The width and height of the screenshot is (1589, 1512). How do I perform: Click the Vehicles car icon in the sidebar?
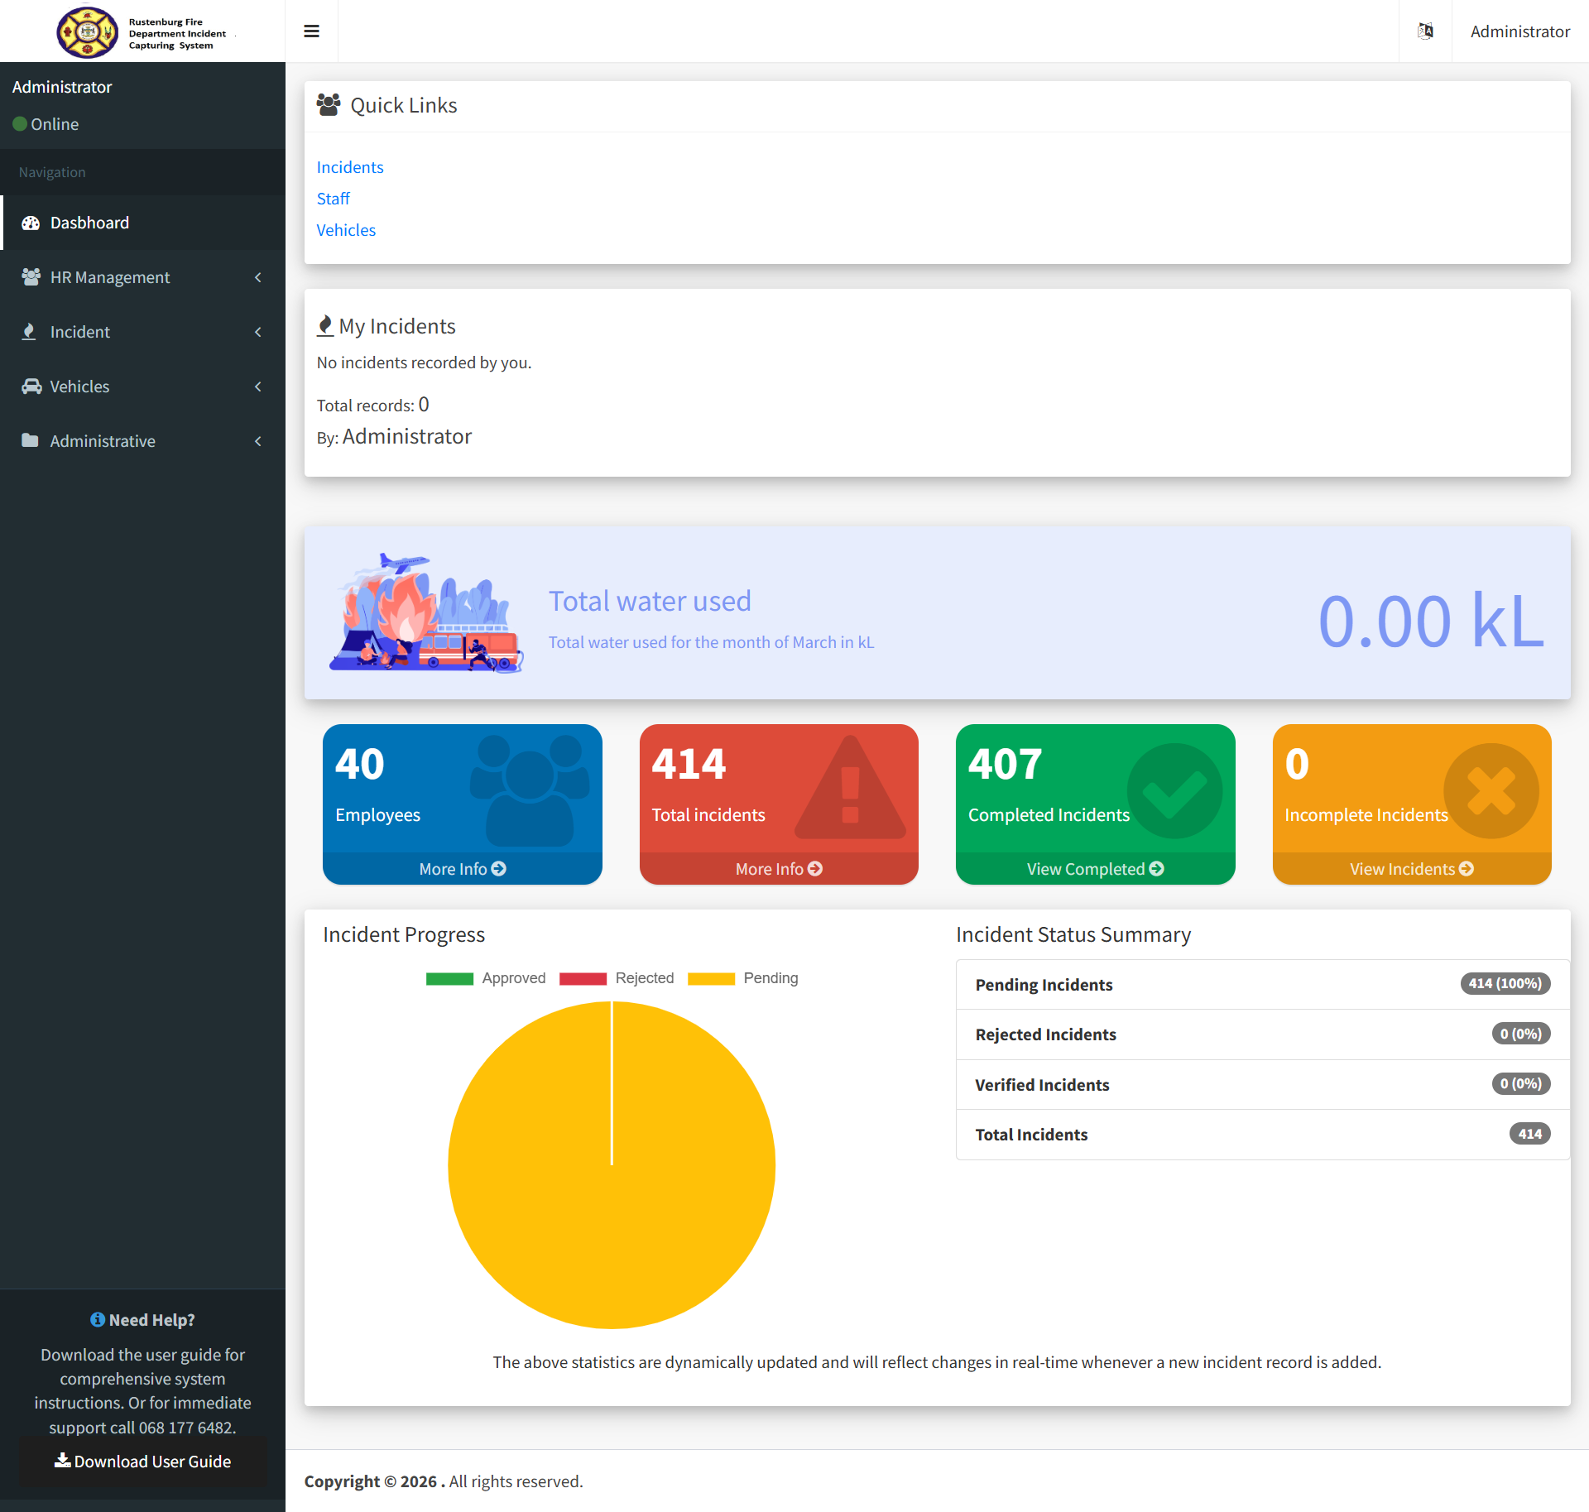pyautogui.click(x=31, y=386)
